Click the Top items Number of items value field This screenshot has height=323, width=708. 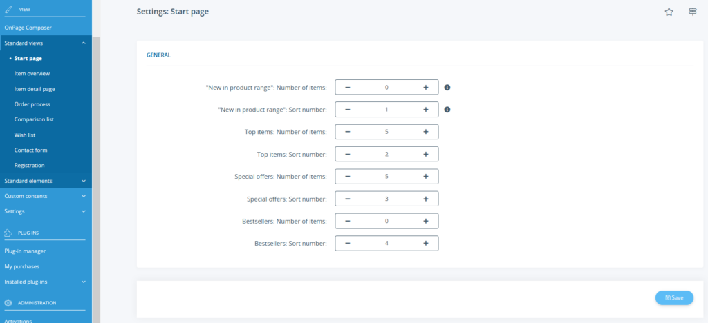click(386, 132)
